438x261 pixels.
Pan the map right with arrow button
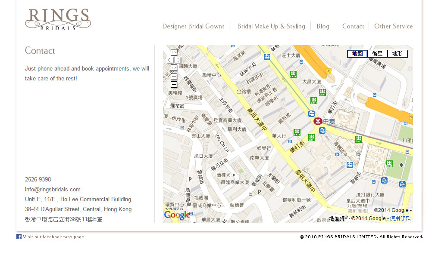point(178,60)
